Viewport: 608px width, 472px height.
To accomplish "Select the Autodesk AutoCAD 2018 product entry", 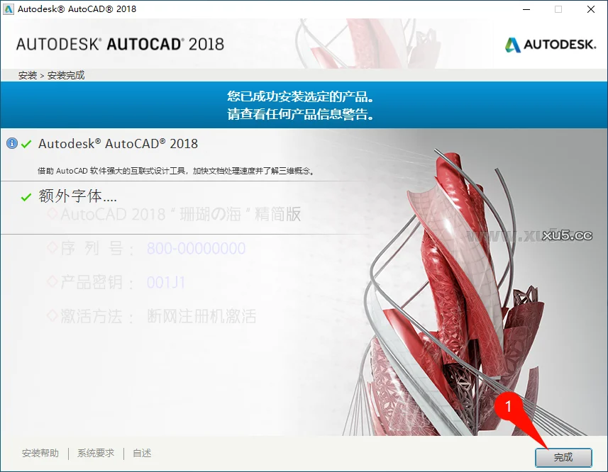I will pyautogui.click(x=118, y=144).
